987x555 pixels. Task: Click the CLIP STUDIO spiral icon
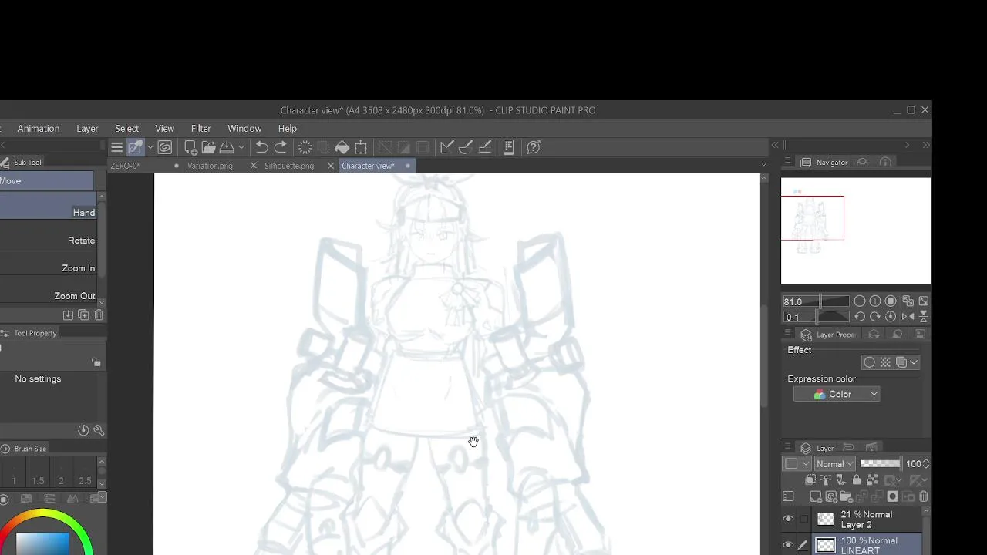coord(164,147)
